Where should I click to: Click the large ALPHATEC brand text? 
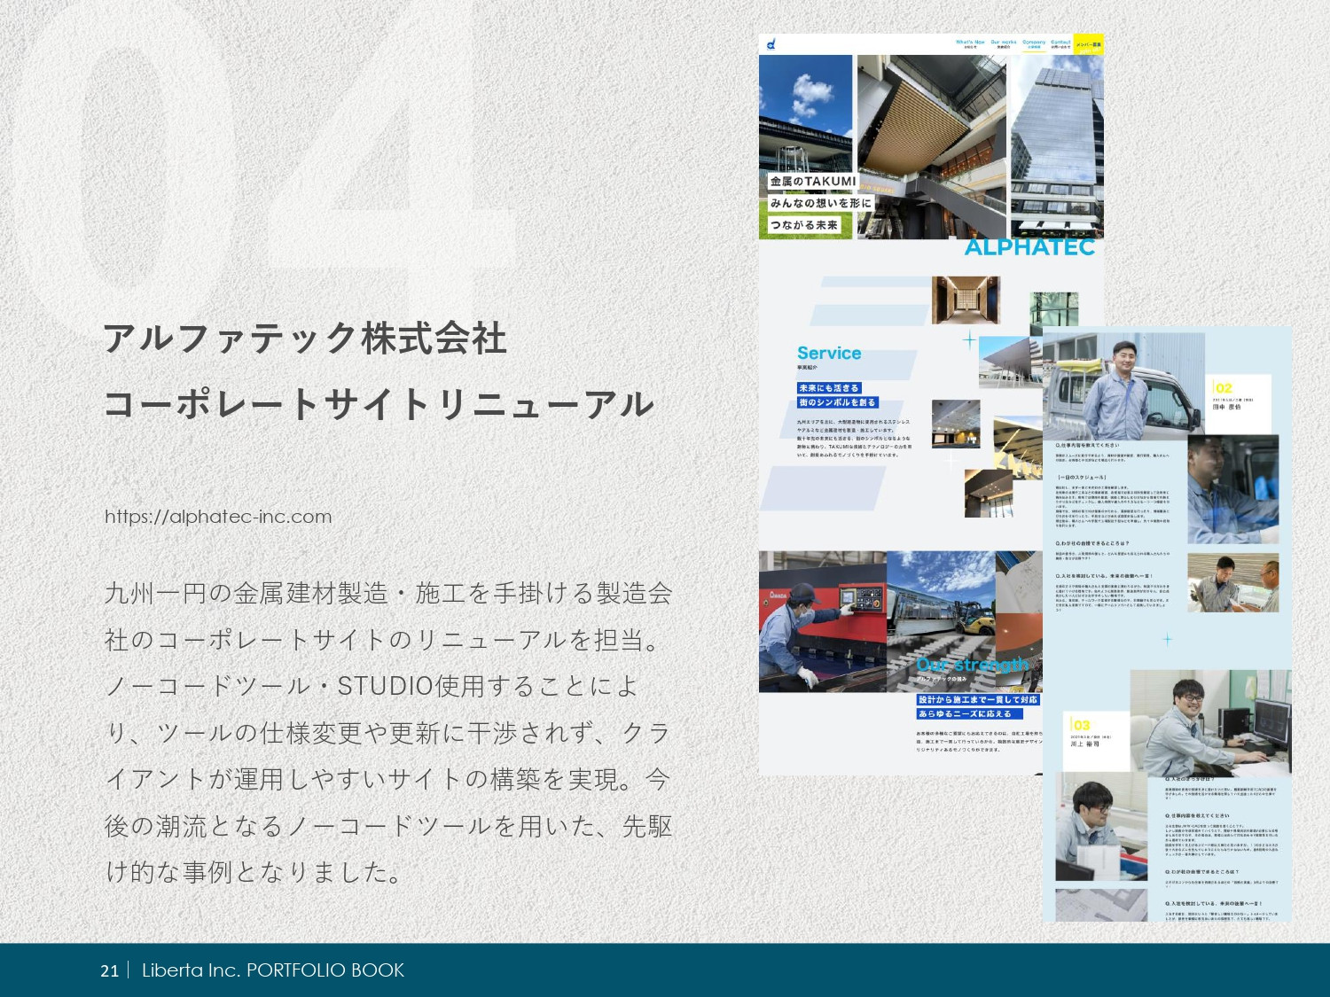(1029, 247)
